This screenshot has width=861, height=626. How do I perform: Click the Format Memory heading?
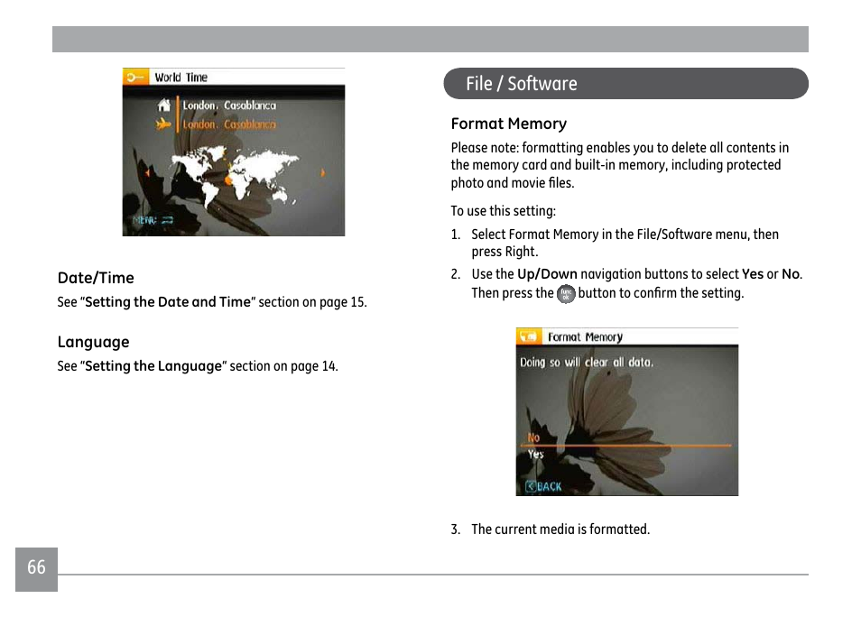pos(509,124)
